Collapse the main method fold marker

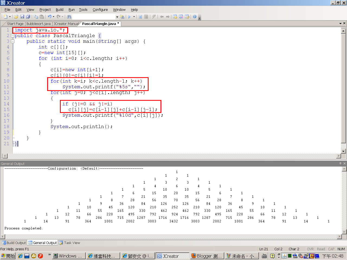click(x=12, y=41)
